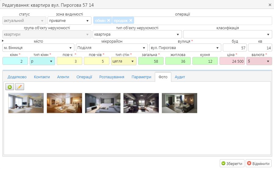Click the кухня area field showing 12
Screen dimensions: 274x169
(205, 61)
